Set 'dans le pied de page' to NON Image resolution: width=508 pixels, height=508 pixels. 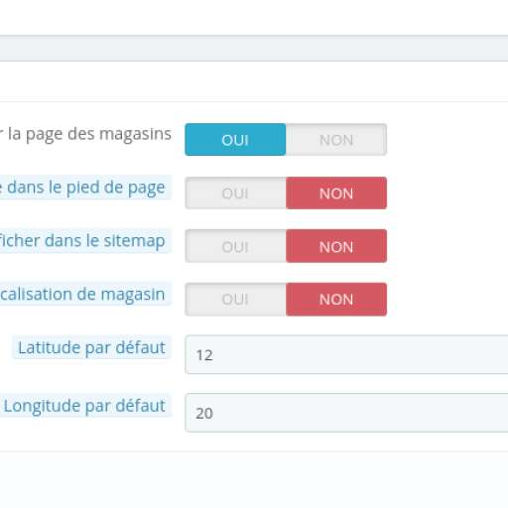tap(336, 193)
